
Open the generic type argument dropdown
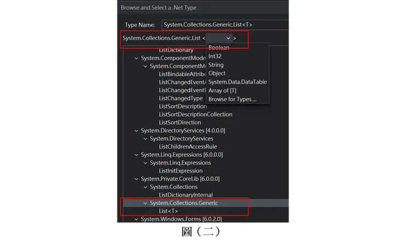point(220,38)
